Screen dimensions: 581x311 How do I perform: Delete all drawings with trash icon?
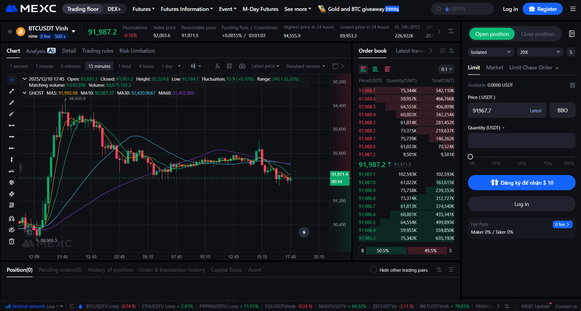point(12,241)
